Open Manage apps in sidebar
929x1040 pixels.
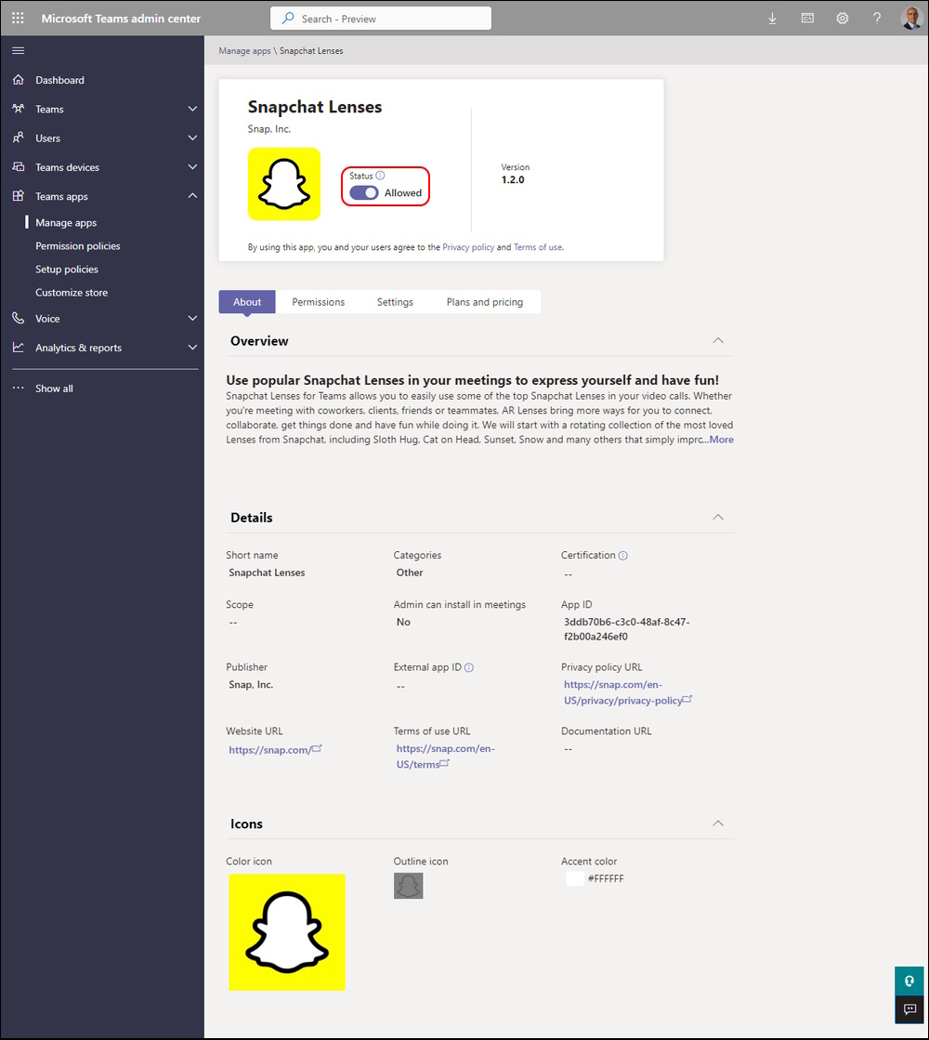pyautogui.click(x=66, y=223)
